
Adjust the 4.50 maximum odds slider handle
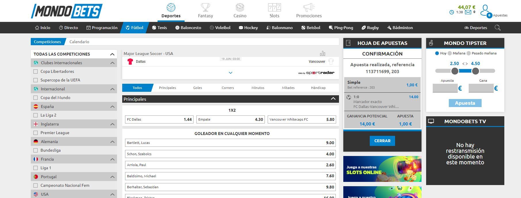point(475,71)
